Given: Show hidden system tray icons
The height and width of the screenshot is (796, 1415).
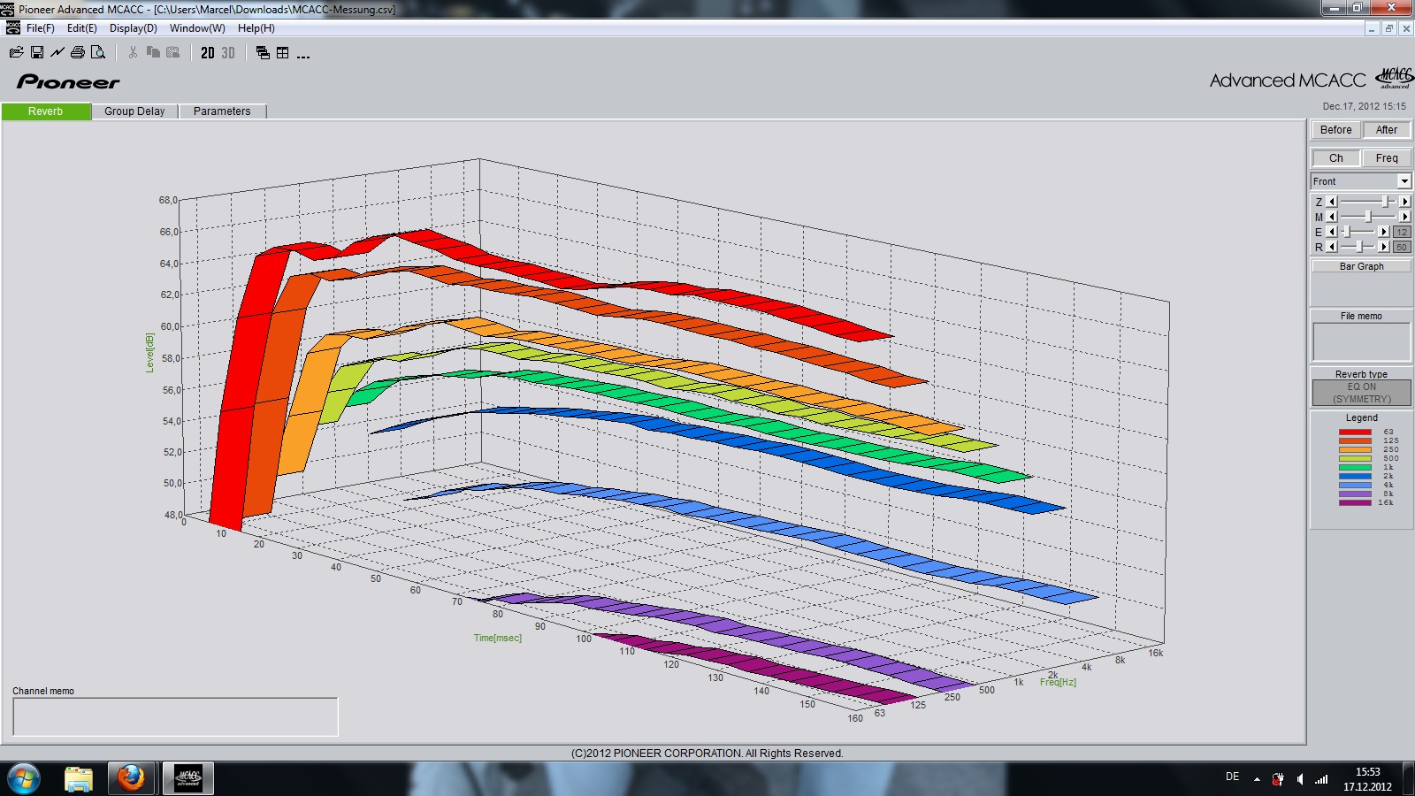Looking at the screenshot, I should (x=1257, y=779).
